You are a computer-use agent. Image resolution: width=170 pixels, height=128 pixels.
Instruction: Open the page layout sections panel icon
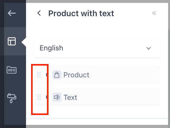(x=12, y=42)
